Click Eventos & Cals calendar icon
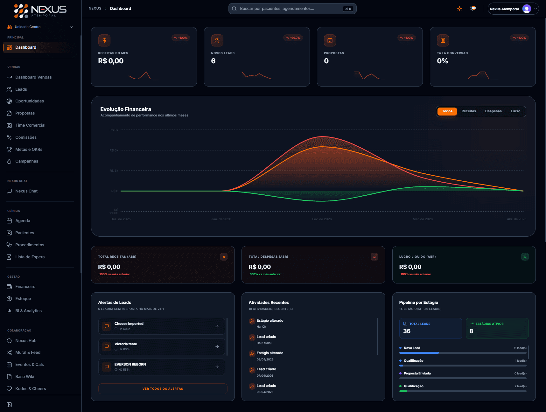This screenshot has width=546, height=412. pos(9,365)
